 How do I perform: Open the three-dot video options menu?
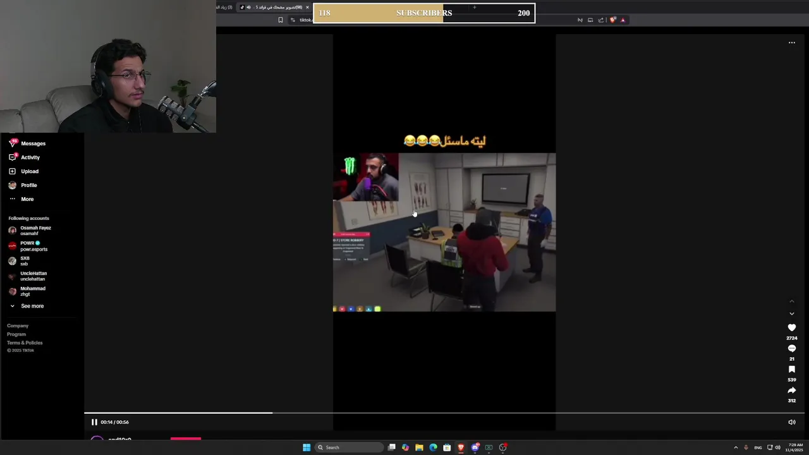(792, 43)
